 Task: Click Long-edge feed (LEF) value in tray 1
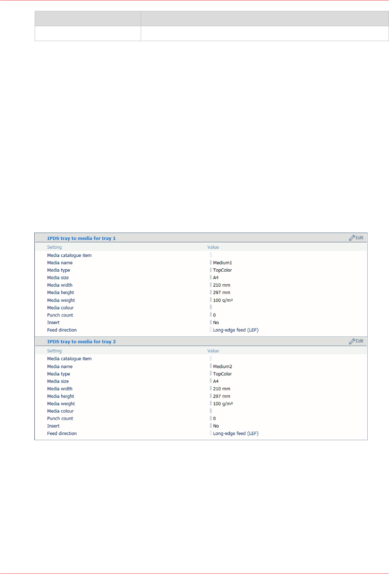coord(236,330)
